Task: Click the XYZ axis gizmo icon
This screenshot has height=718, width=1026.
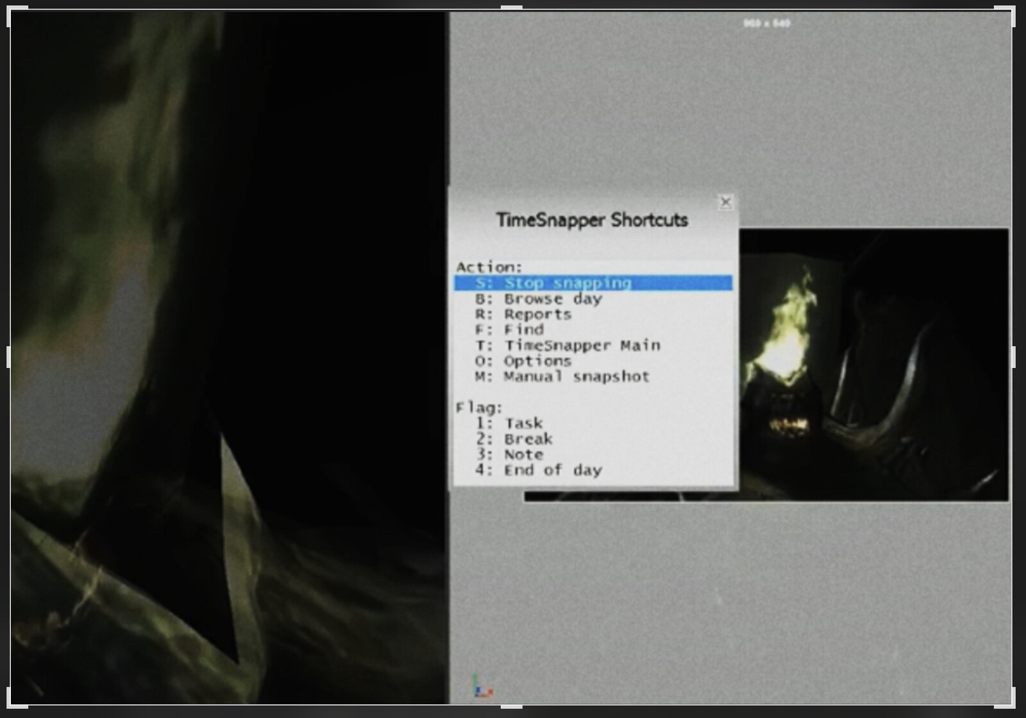Action: pos(482,686)
